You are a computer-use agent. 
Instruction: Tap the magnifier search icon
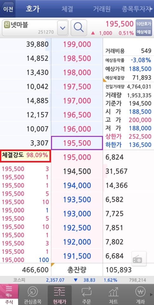(79, 28)
